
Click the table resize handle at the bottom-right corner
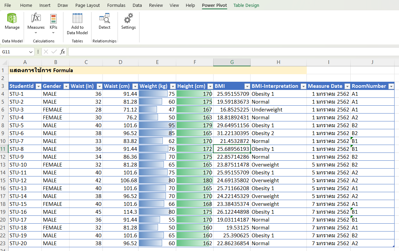[x=394, y=246]
